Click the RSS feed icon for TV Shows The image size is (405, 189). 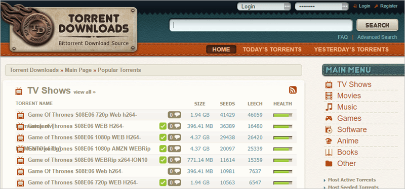tap(293, 90)
